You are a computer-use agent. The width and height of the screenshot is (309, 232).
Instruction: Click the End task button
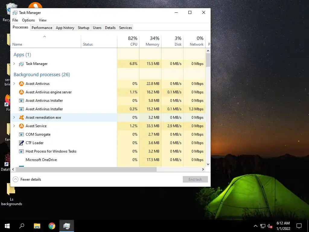pyautogui.click(x=195, y=179)
